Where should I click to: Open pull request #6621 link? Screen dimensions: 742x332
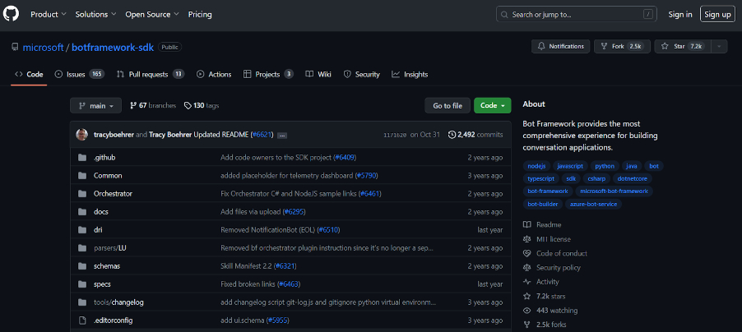tap(262, 135)
